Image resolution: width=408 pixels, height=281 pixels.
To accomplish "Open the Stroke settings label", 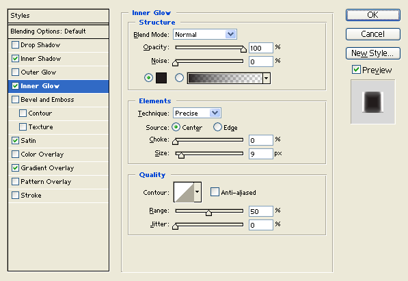I will point(31,196).
